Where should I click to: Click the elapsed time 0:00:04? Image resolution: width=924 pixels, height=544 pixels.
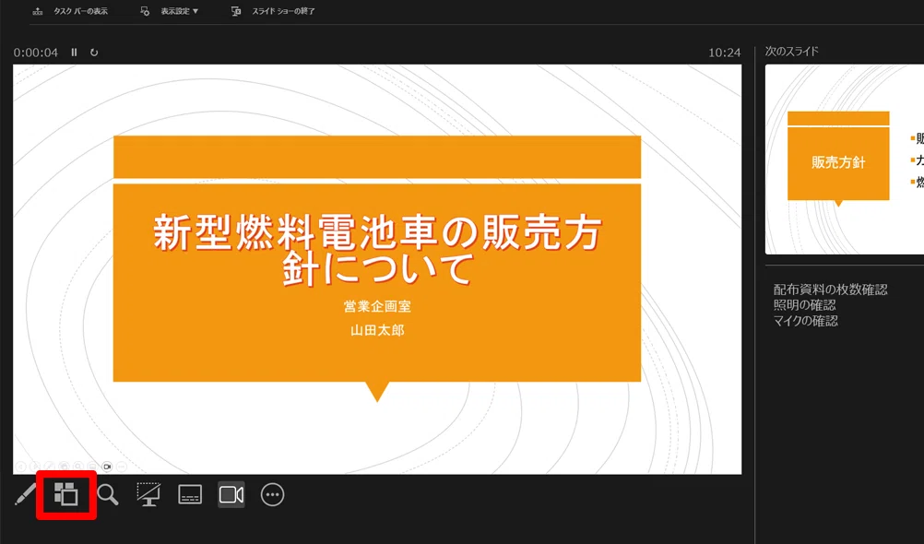(36, 53)
